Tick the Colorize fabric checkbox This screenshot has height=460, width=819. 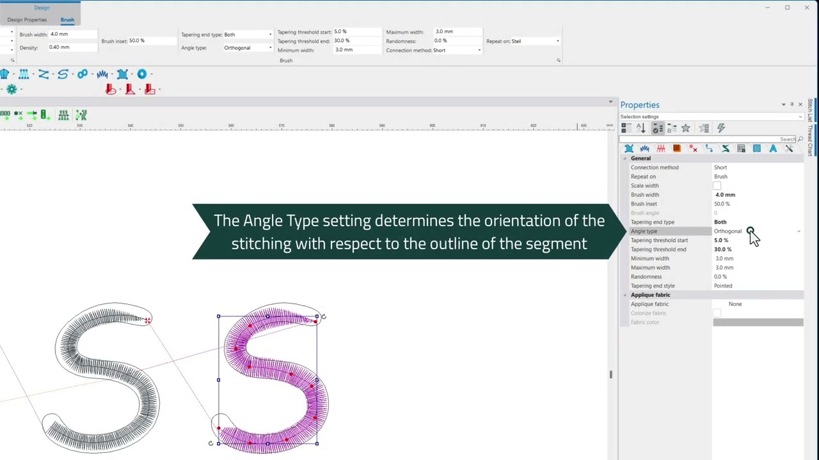pyautogui.click(x=717, y=313)
